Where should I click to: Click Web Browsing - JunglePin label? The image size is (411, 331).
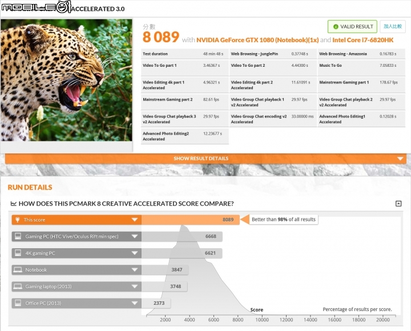coord(254,54)
